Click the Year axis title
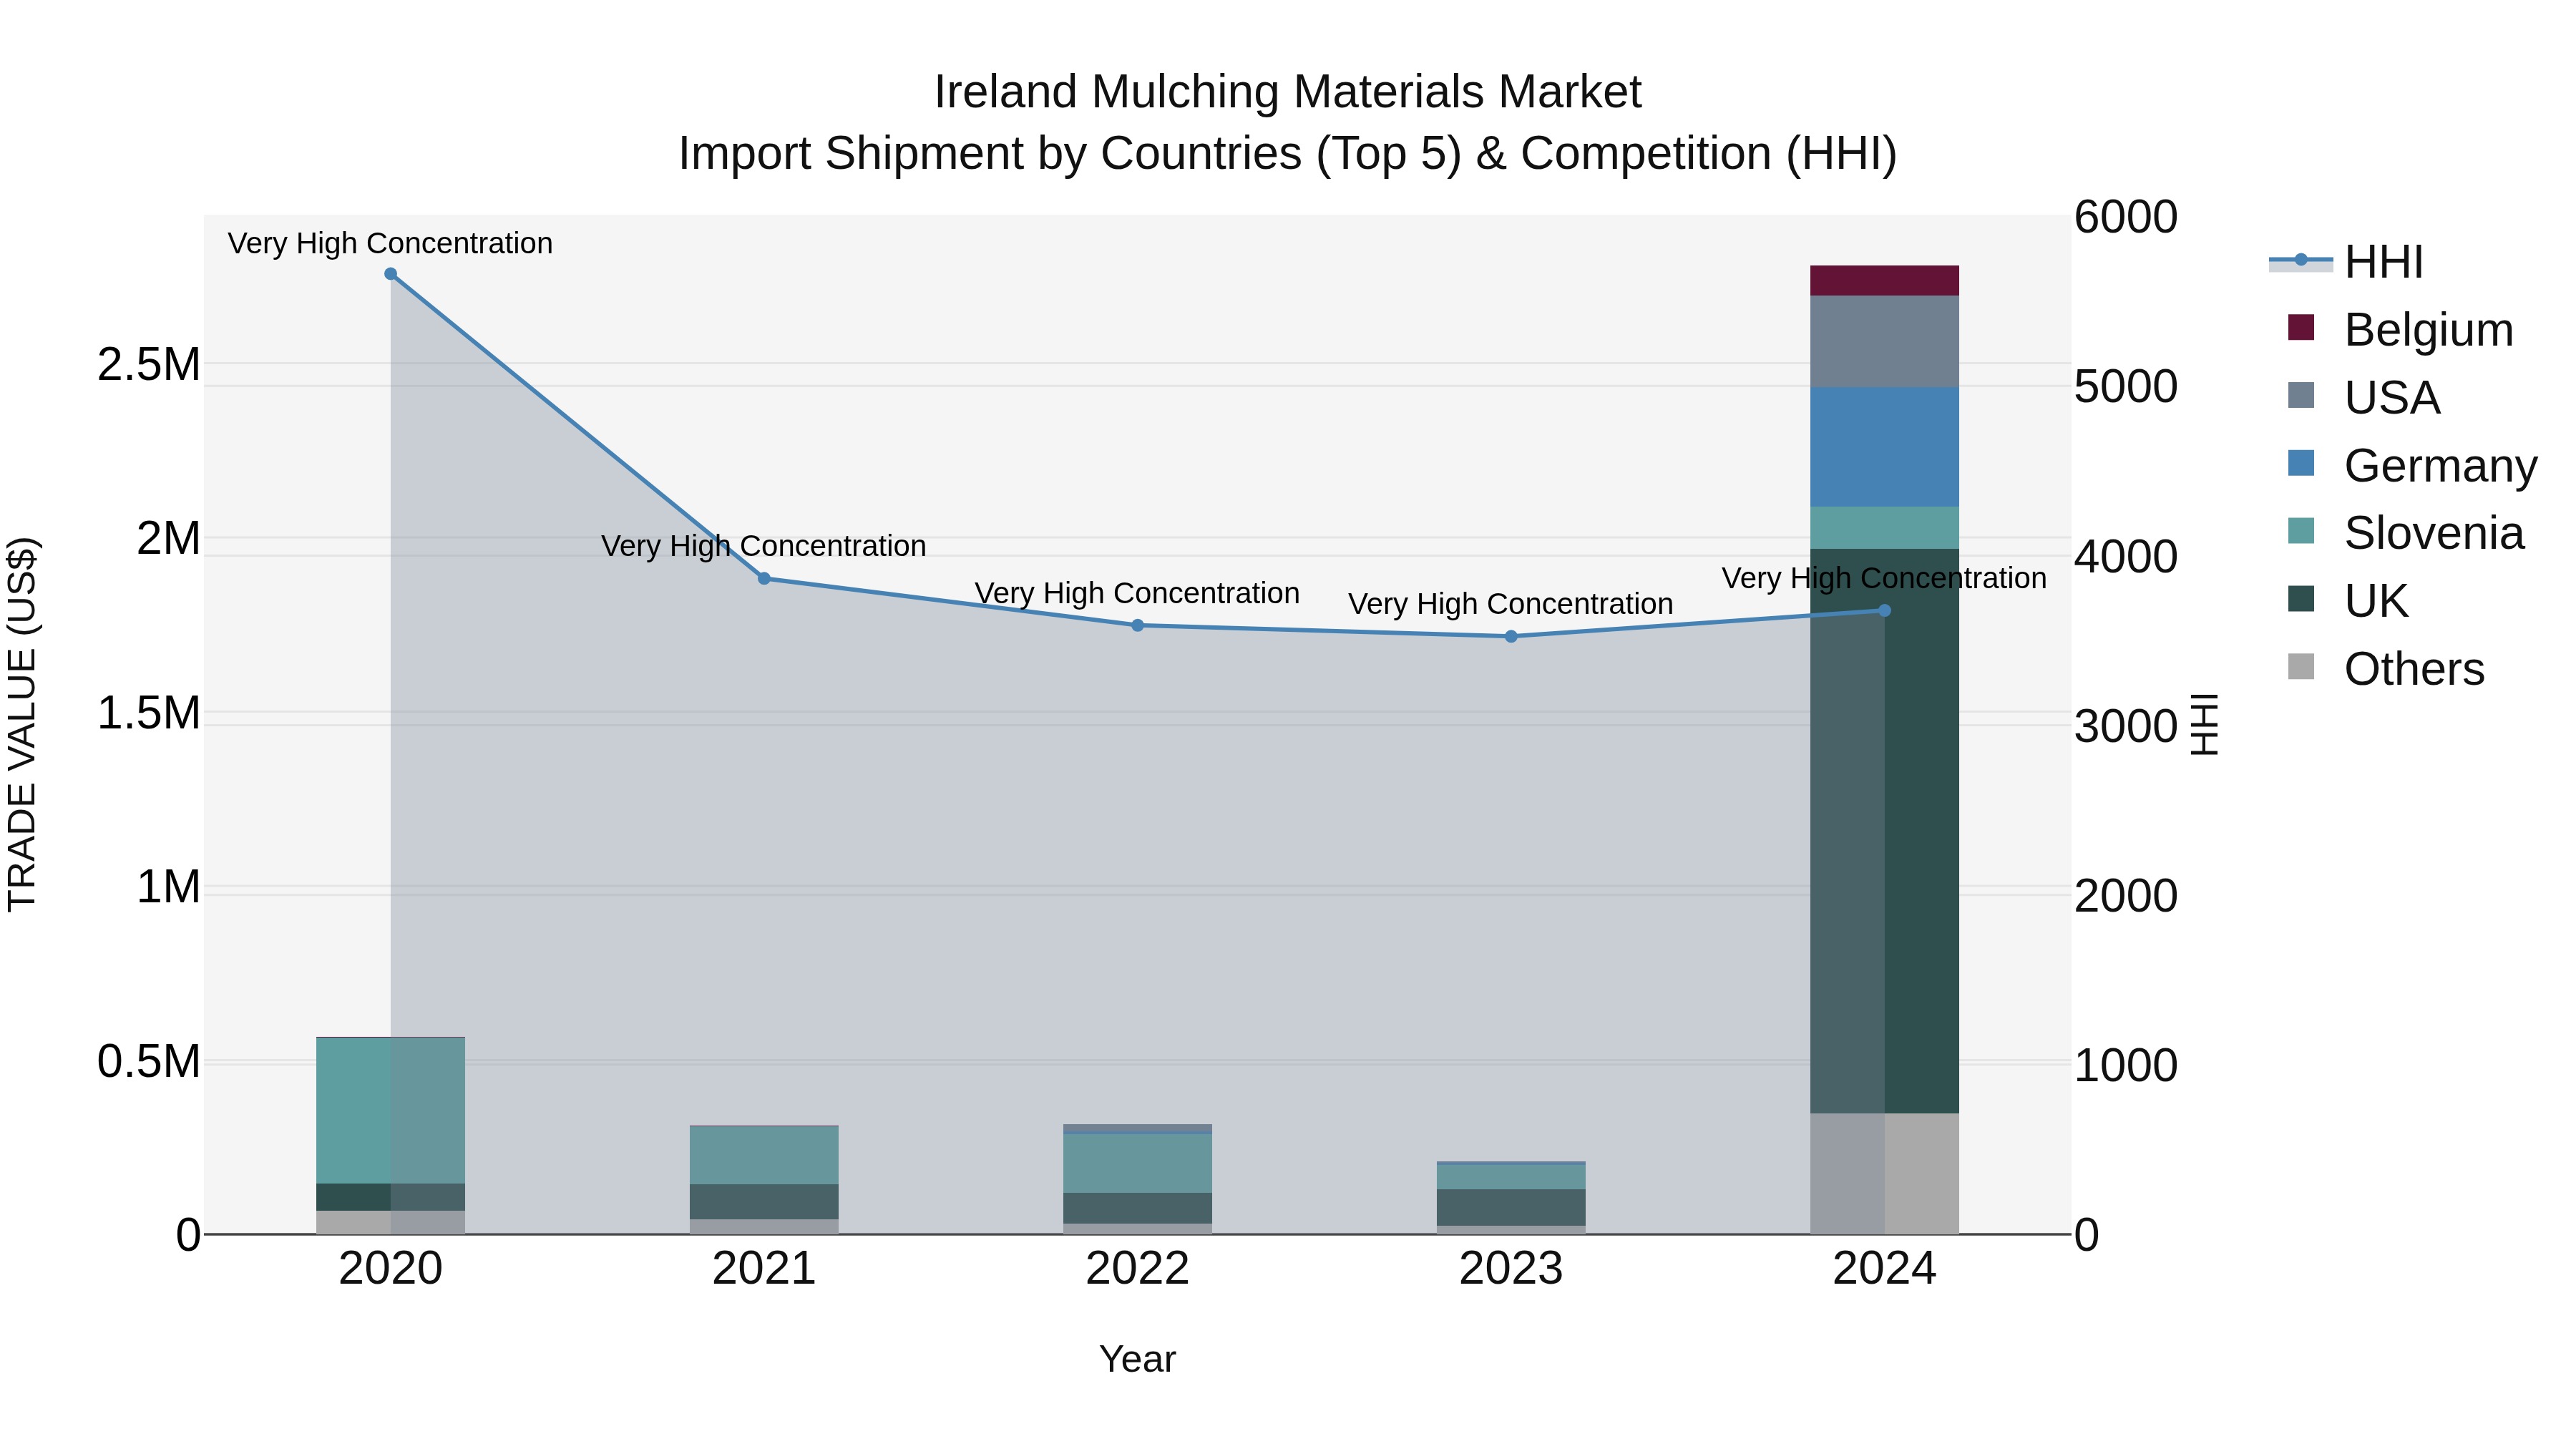Viewport: 2576px width, 1449px height. point(1138,1360)
